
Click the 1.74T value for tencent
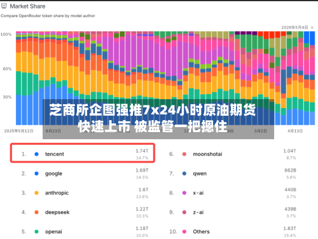142,151
